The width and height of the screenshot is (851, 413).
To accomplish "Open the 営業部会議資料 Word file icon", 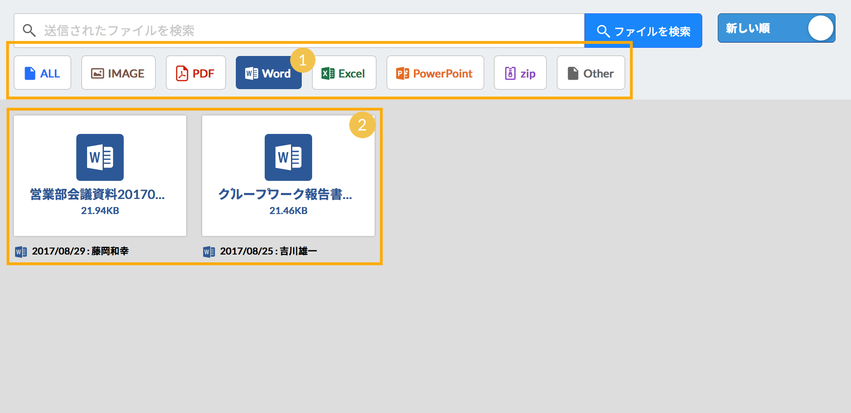I will pyautogui.click(x=100, y=157).
